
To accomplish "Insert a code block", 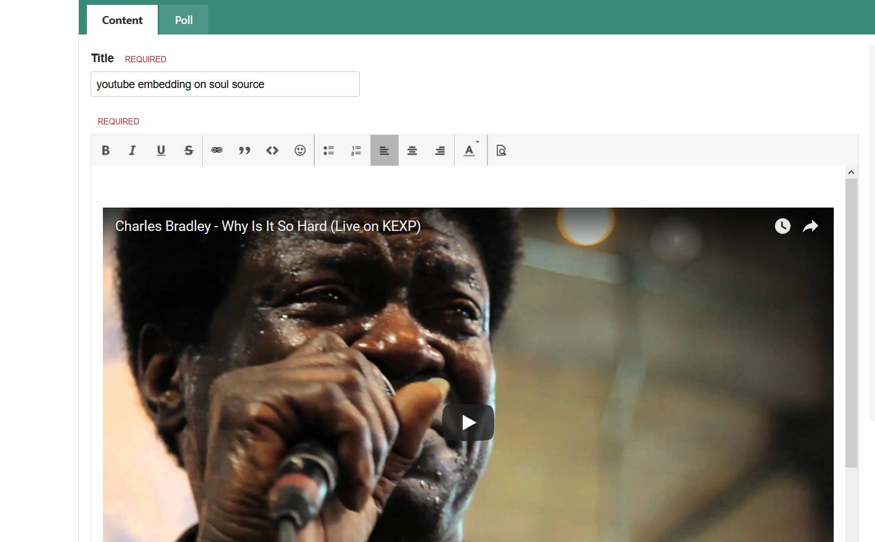I will click(272, 150).
